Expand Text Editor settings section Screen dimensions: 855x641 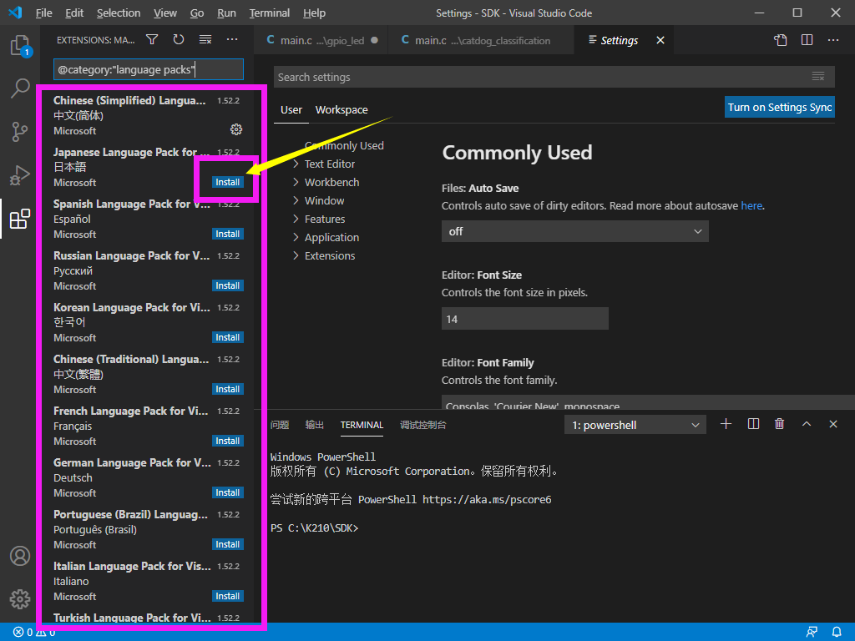pos(329,164)
